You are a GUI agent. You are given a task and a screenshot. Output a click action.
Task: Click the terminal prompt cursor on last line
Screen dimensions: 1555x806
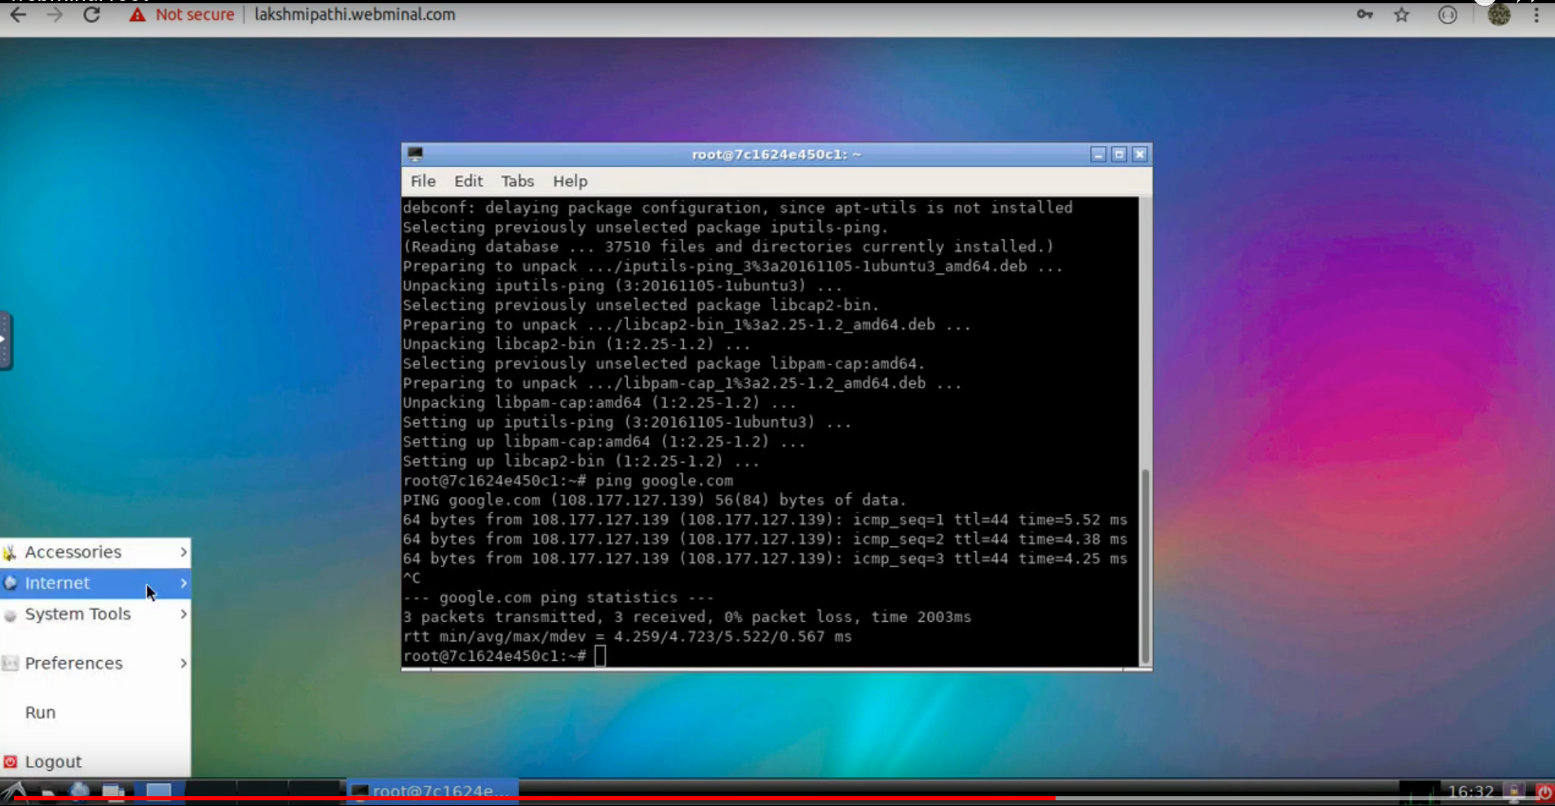[601, 656]
